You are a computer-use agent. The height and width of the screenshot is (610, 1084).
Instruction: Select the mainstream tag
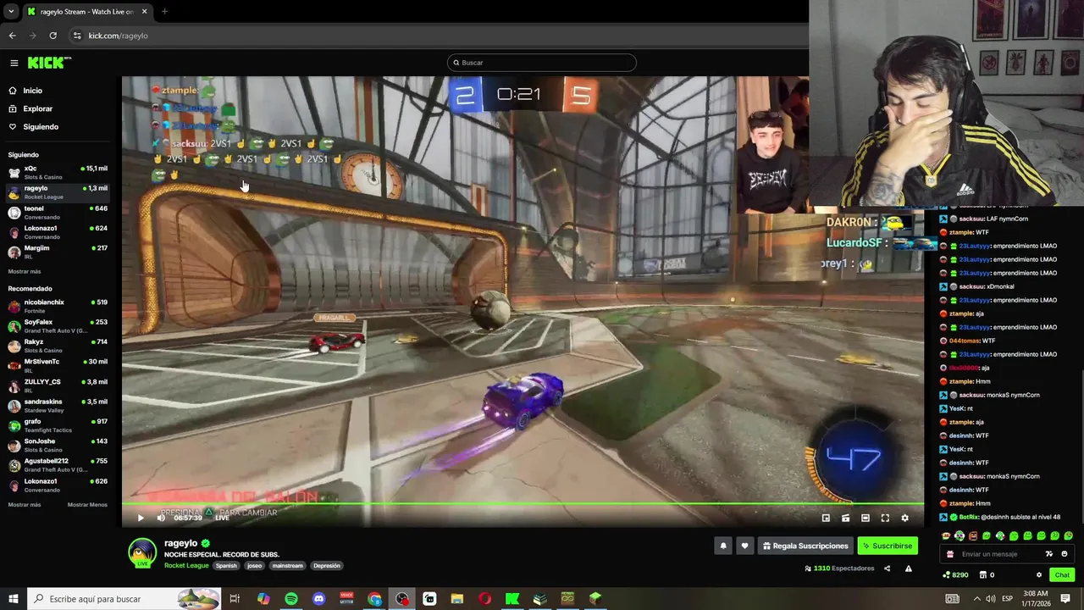(x=287, y=565)
